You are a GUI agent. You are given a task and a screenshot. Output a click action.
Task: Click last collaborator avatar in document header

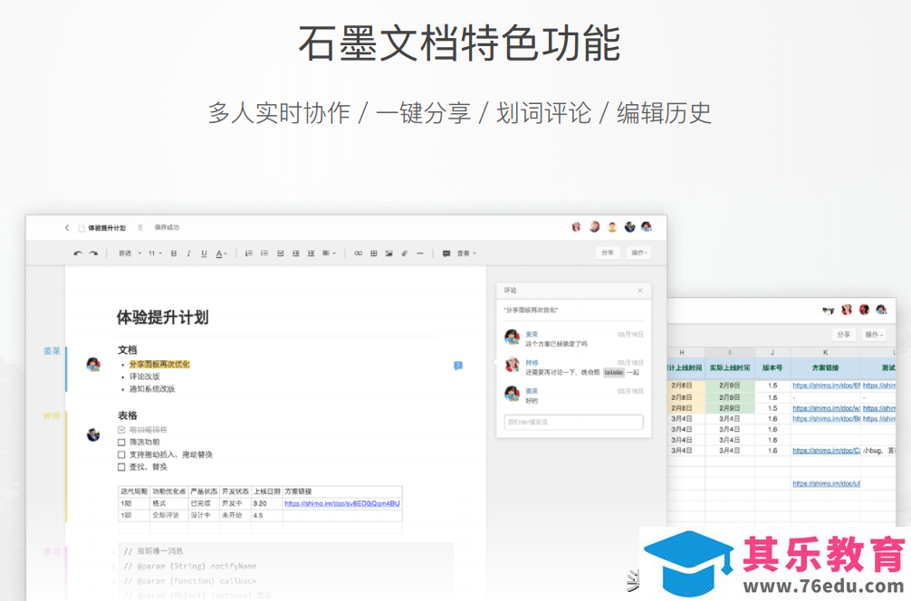tap(646, 227)
